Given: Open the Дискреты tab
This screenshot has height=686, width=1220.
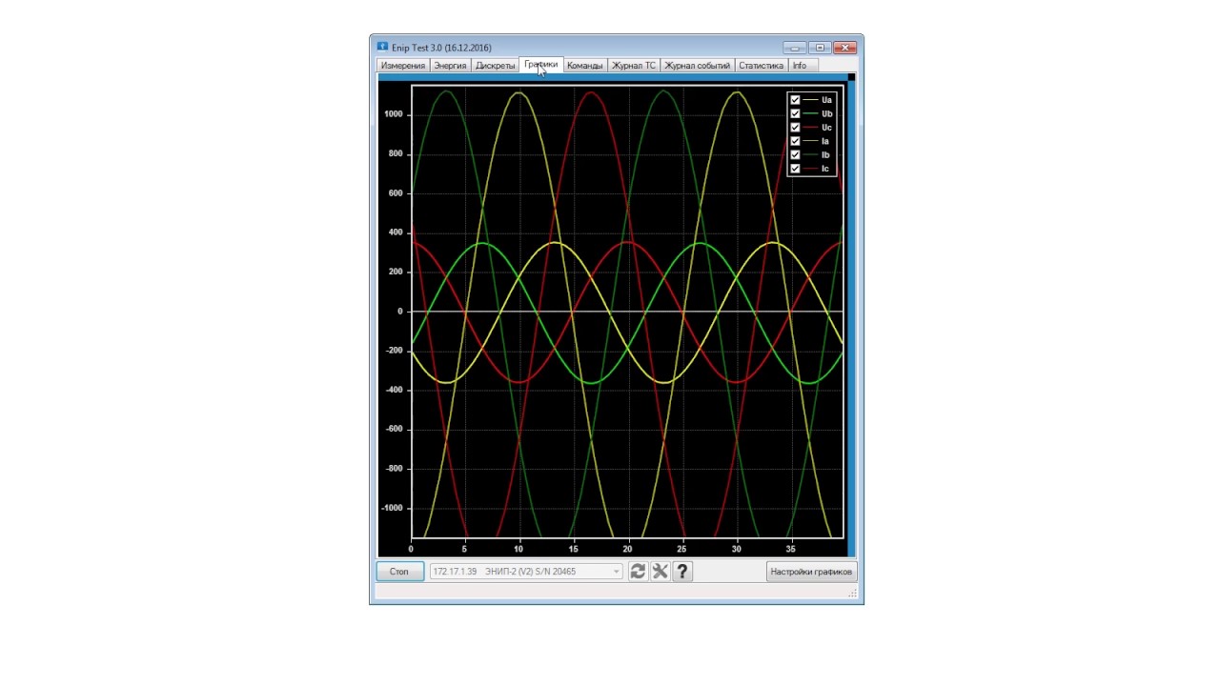Looking at the screenshot, I should pyautogui.click(x=496, y=66).
